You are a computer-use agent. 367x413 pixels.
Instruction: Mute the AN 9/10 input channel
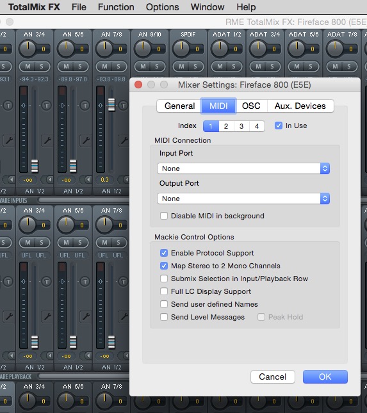[x=143, y=67]
